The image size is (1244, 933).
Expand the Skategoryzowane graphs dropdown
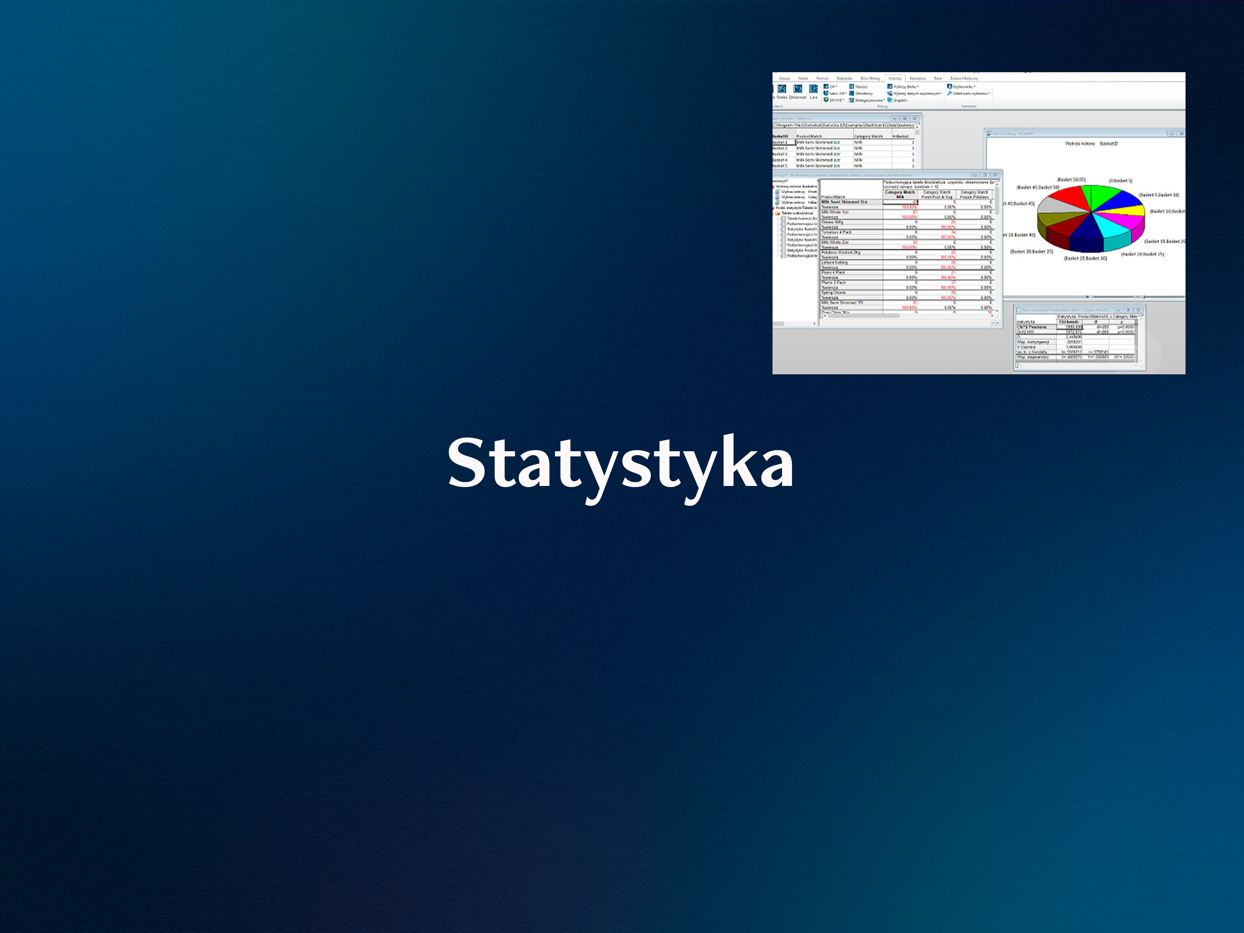click(x=869, y=100)
